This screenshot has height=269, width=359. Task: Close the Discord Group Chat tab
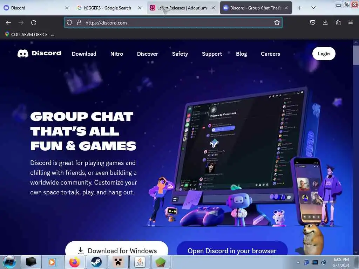pos(286,8)
